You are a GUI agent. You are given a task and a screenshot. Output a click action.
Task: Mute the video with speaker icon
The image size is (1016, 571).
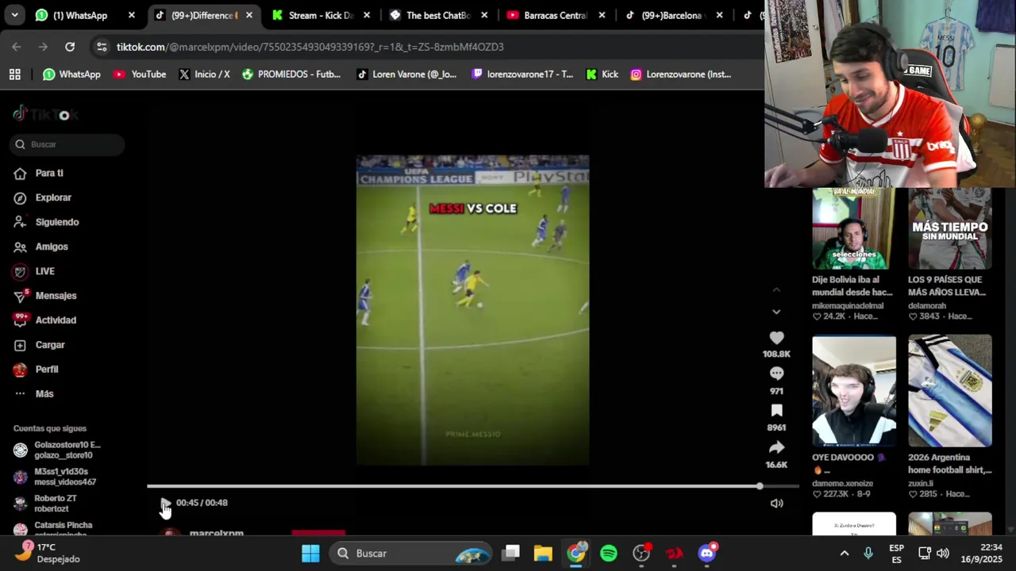(776, 503)
